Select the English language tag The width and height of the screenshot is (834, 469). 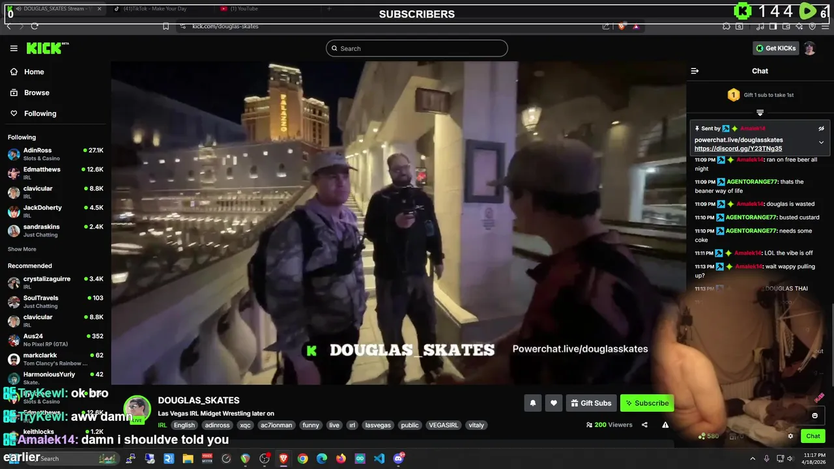click(x=184, y=425)
